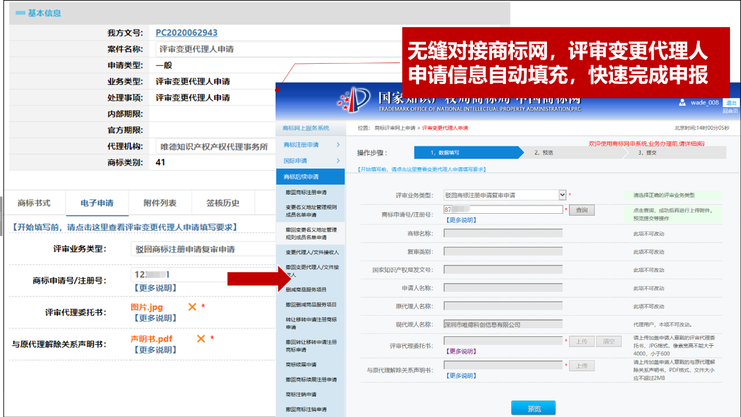Open 撤回商标续展申请 in the sidebar
The height and width of the screenshot is (417, 741).
coord(310,380)
